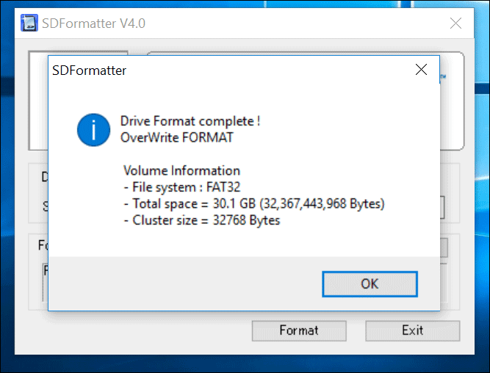Click the 'SDFormatter V4.0' window title

pos(93,23)
